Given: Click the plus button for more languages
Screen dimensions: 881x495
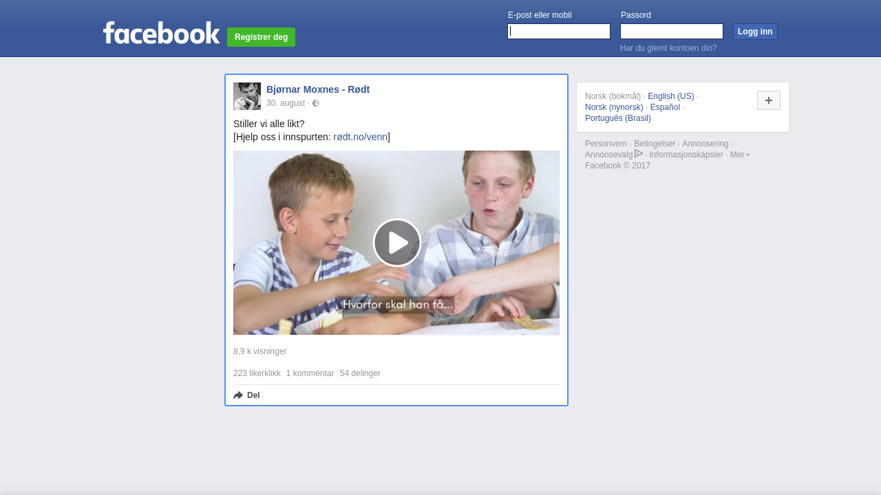Looking at the screenshot, I should coord(769,100).
